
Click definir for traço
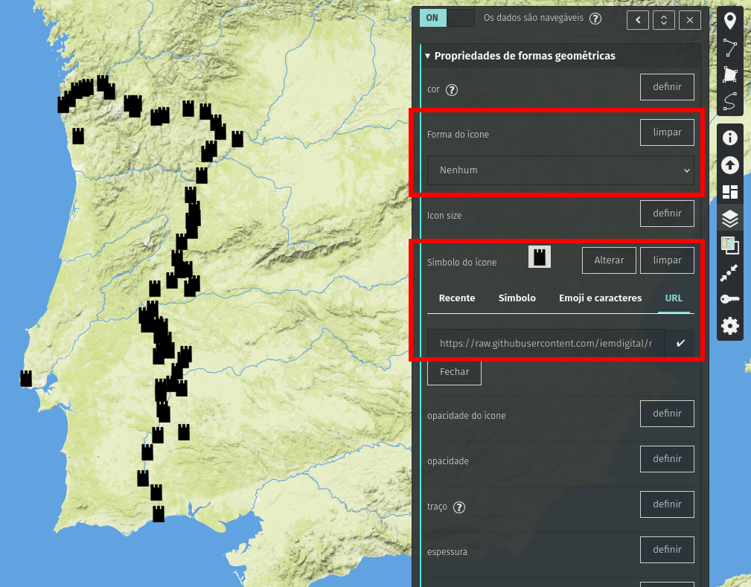click(x=667, y=504)
